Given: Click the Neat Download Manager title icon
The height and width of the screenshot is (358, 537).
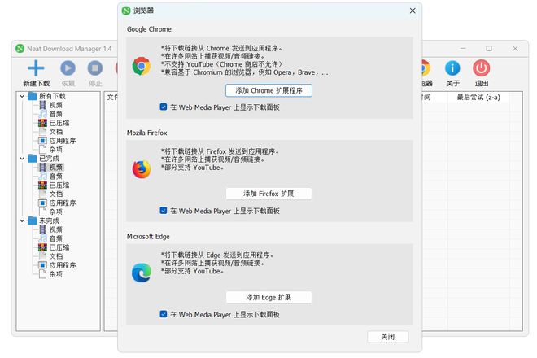Looking at the screenshot, I should coord(20,49).
